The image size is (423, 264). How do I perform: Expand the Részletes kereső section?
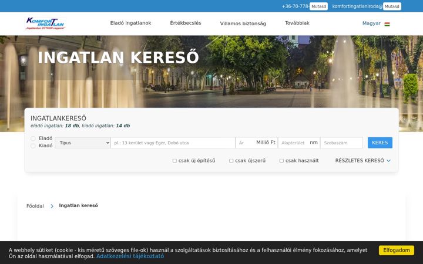[x=363, y=161]
